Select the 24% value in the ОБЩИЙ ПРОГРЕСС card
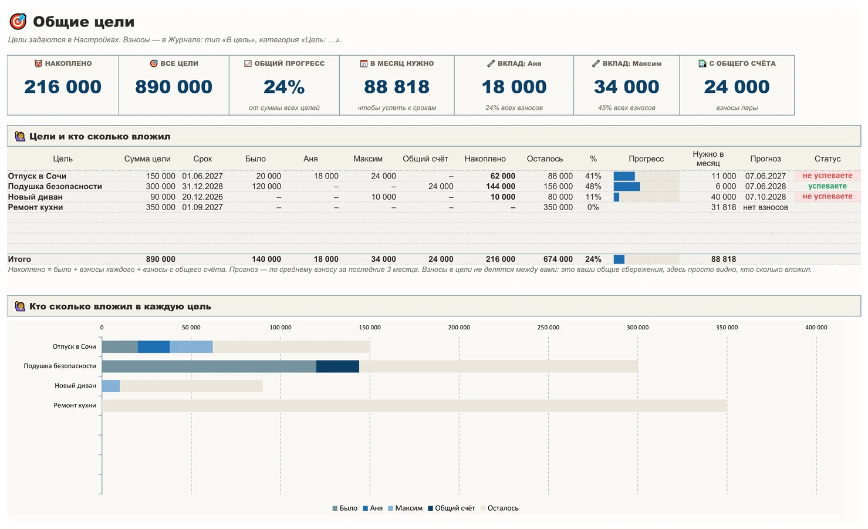Screen dimensions: 868x529 [x=284, y=87]
